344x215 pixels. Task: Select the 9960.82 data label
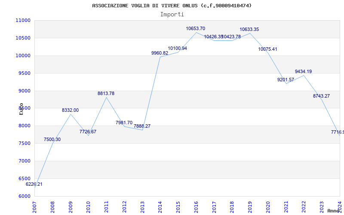pyautogui.click(x=160, y=53)
